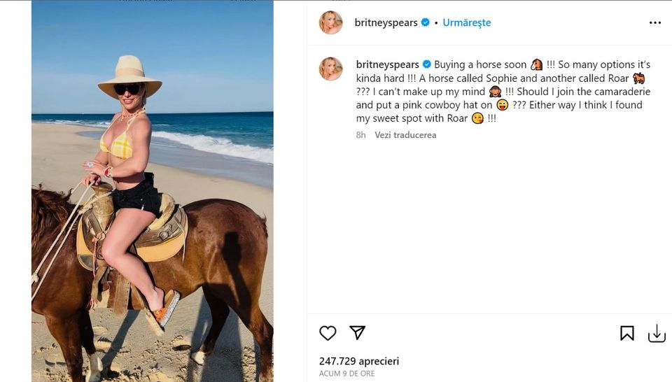
Task: Click the verified badge in the caption
Action: coord(427,64)
